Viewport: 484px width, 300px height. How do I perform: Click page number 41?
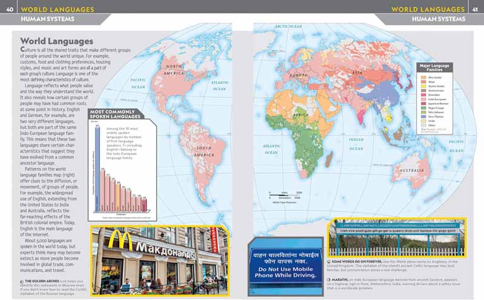(475, 9)
